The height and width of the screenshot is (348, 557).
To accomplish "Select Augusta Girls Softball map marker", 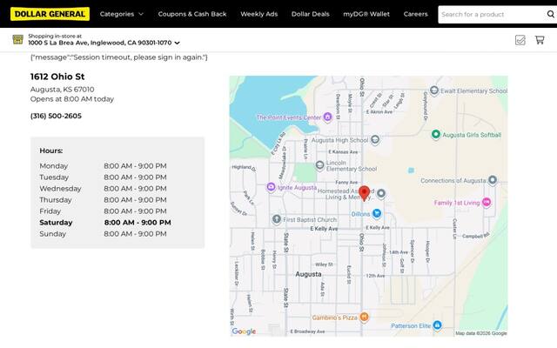I will pyautogui.click(x=436, y=135).
